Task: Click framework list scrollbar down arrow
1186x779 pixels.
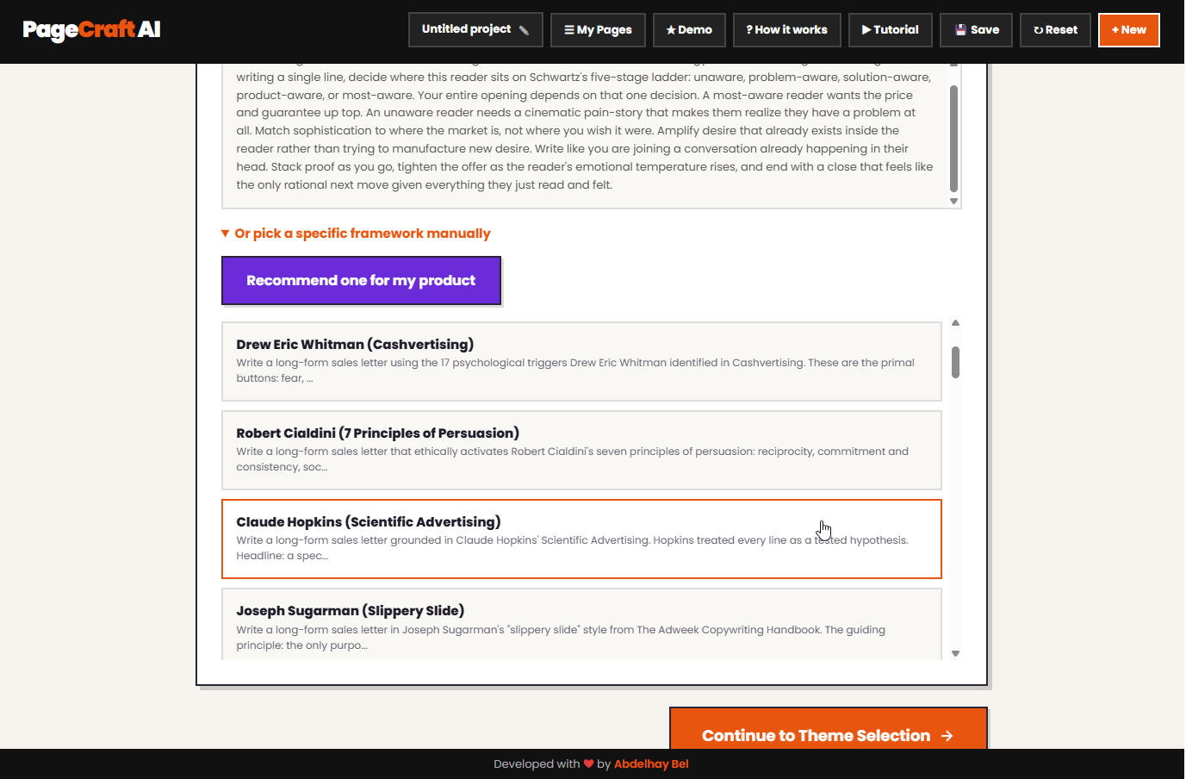Action: 955,654
